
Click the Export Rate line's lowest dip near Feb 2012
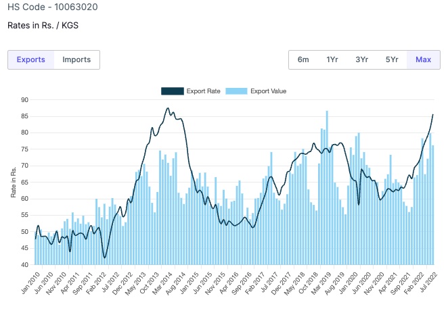pyautogui.click(x=104, y=257)
